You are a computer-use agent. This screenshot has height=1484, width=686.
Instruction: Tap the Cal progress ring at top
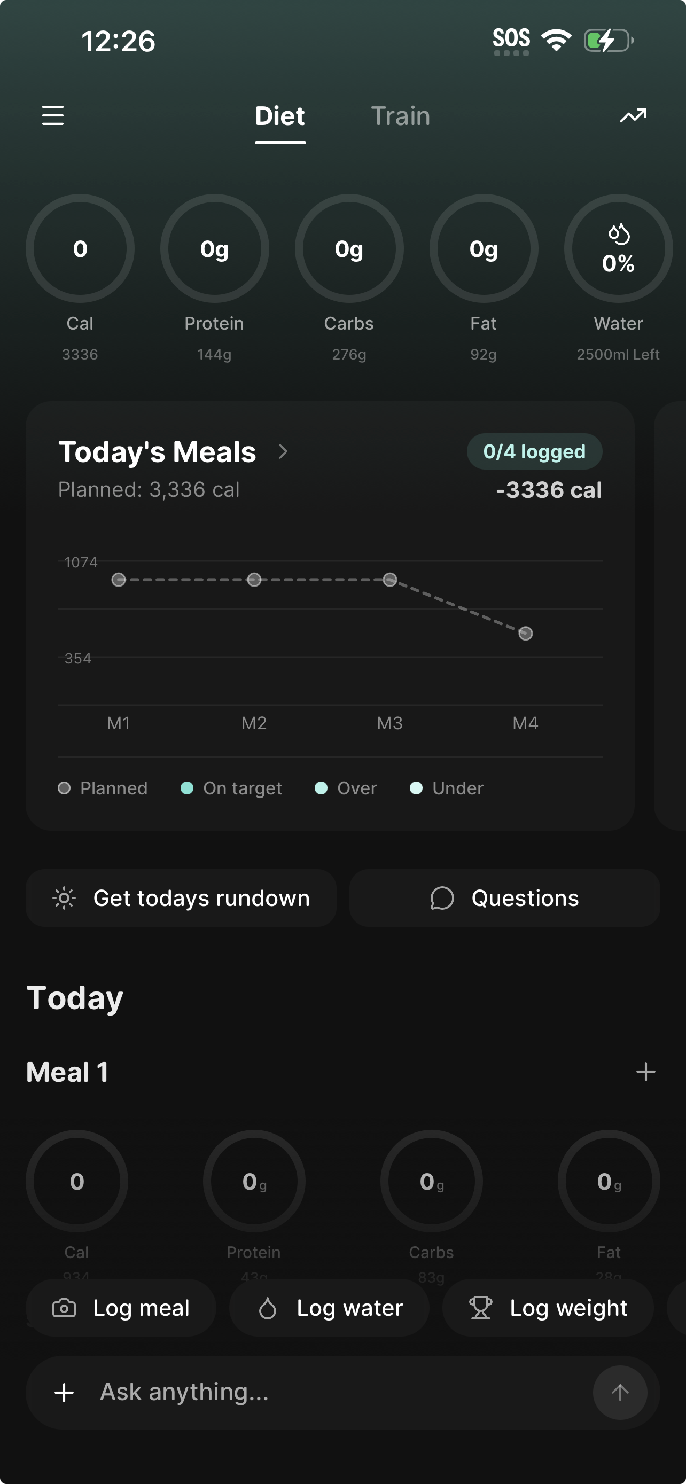(80, 248)
